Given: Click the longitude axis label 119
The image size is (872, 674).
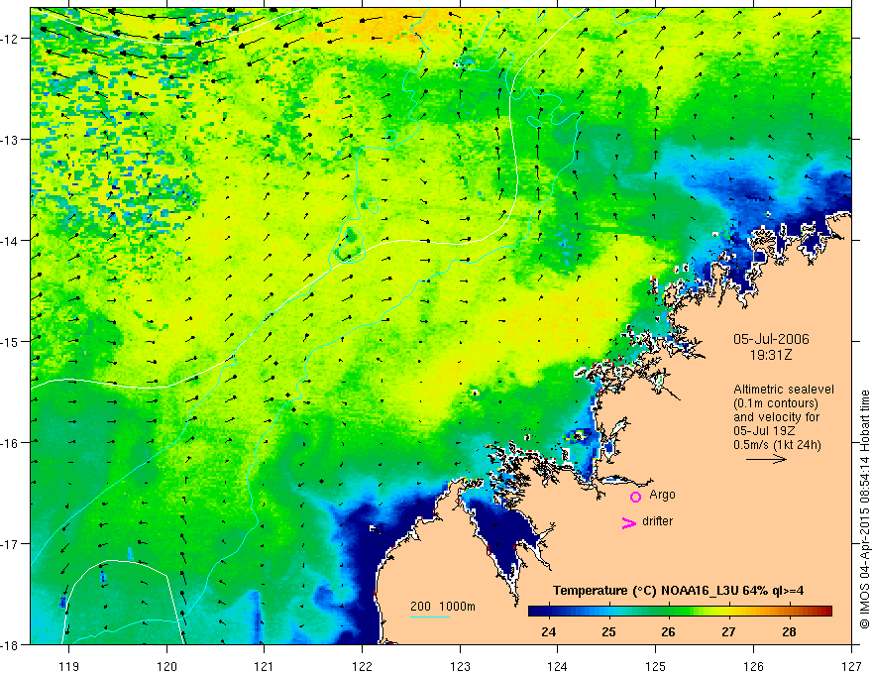Looking at the screenshot, I should point(69,666).
